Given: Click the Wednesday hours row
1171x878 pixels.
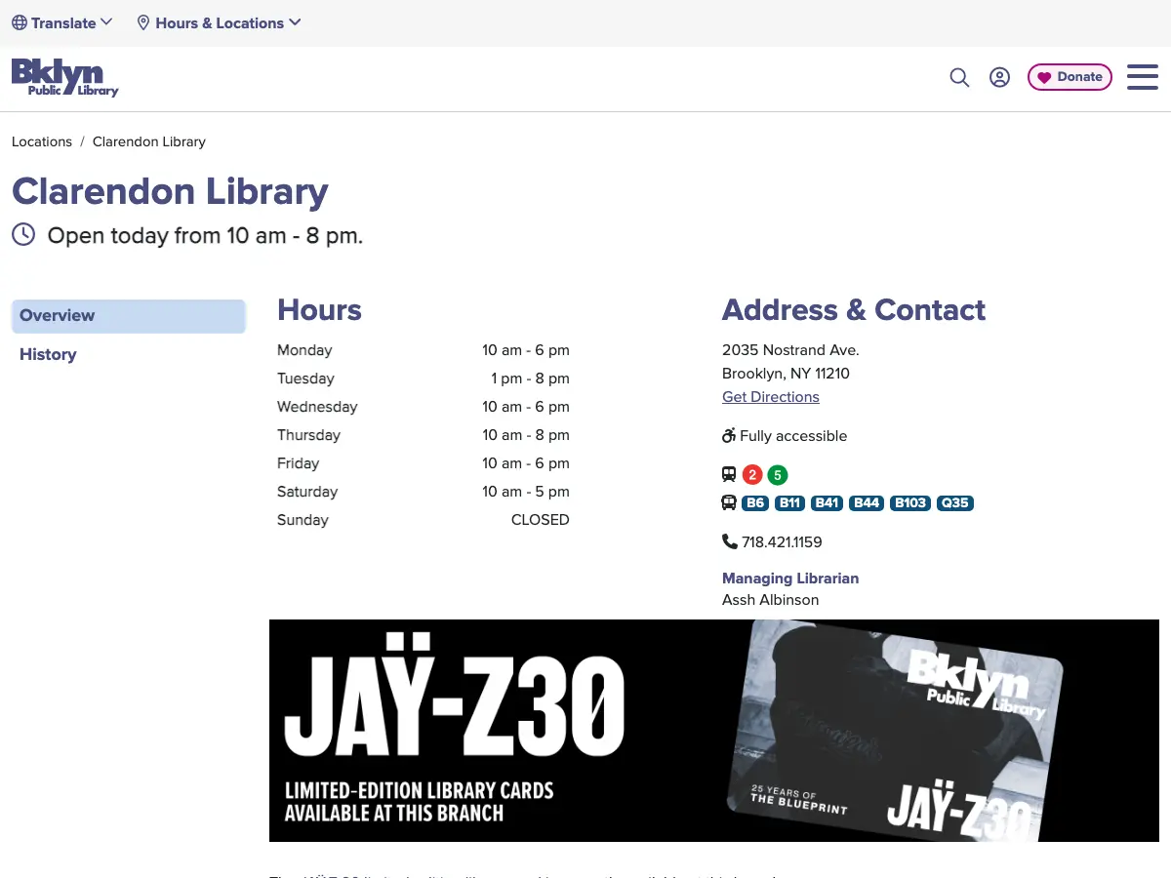Looking at the screenshot, I should click(424, 407).
